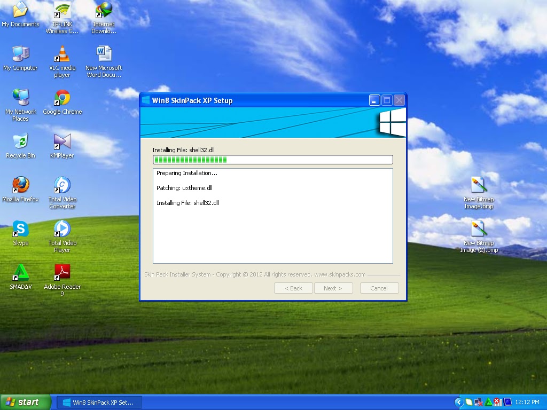Launch Internet Download Manager

pos(104,11)
